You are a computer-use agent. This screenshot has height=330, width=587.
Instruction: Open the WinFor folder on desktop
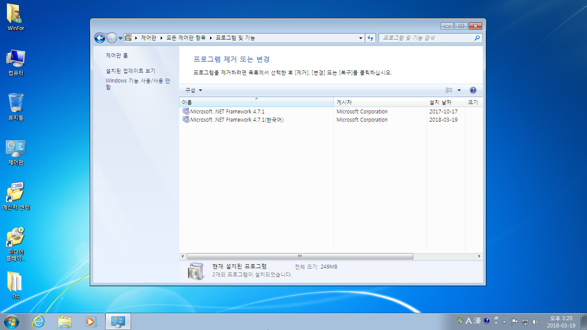pos(16,18)
